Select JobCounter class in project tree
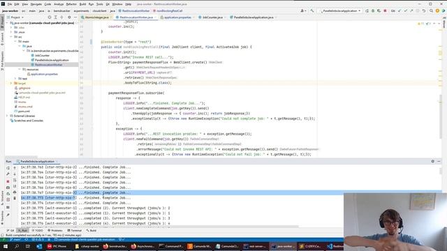447x251 pixels. [x=42, y=56]
